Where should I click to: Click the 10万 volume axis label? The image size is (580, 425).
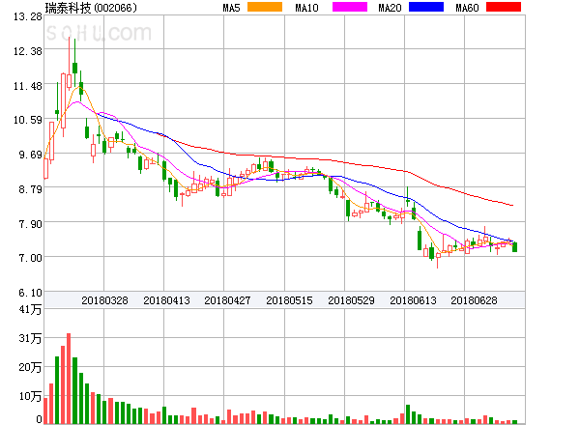coord(30,396)
